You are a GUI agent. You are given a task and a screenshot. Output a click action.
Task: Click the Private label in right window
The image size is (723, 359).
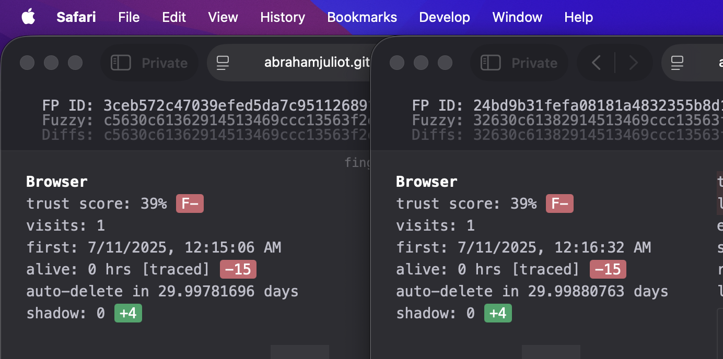[x=534, y=63]
